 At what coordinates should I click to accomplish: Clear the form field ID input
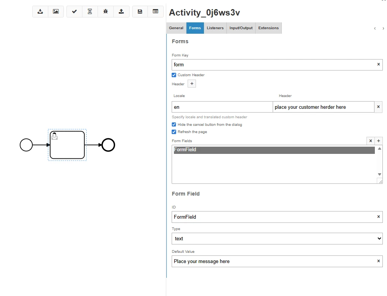point(378,217)
